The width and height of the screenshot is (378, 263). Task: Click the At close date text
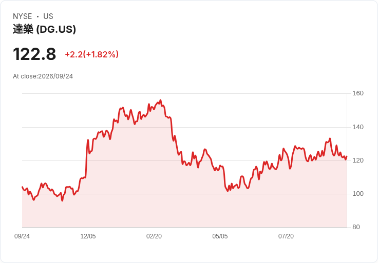point(43,76)
